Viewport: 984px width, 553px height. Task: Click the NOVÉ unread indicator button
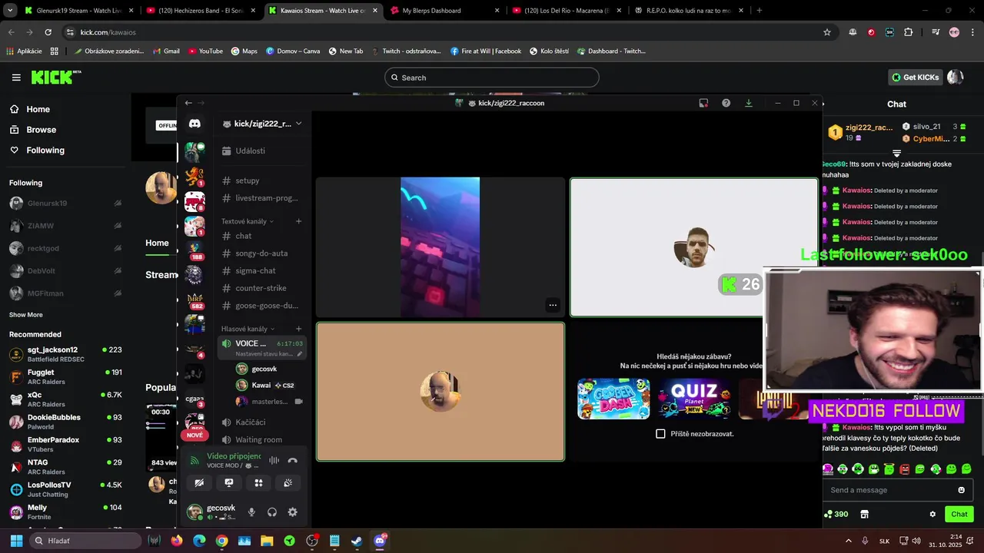pos(194,435)
